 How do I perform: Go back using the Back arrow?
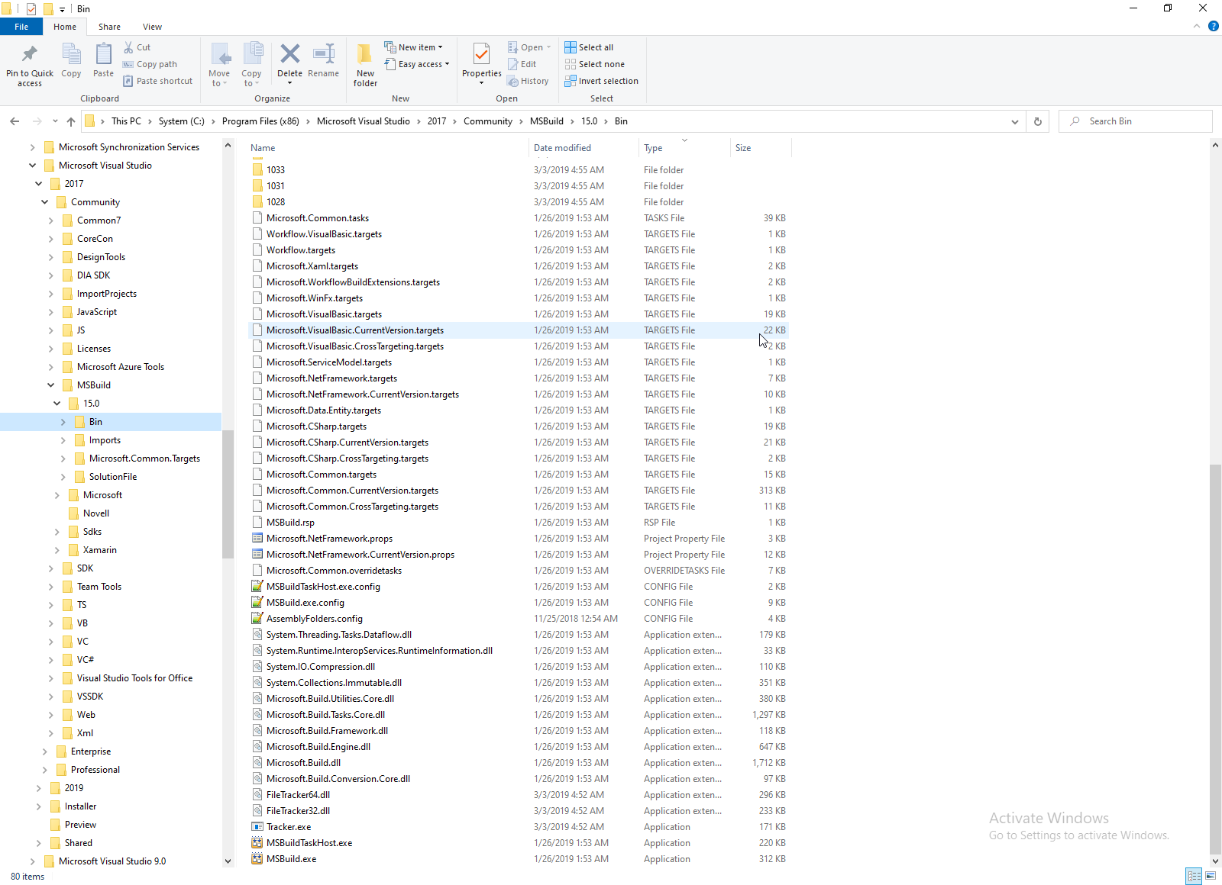(x=15, y=121)
